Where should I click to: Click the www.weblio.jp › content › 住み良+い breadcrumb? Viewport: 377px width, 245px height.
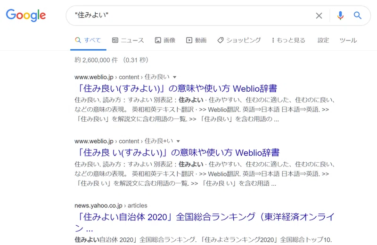(x=124, y=141)
